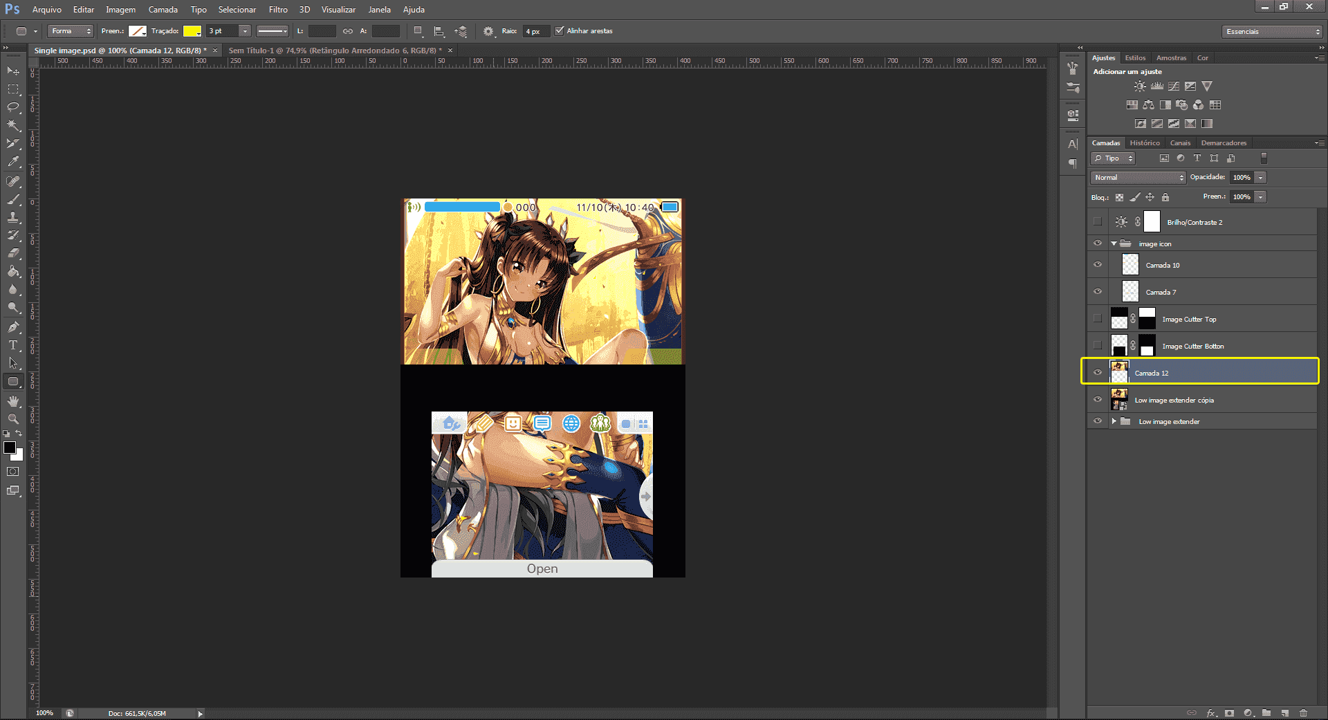
Task: Click the Raio radius input field
Action: coord(535,31)
